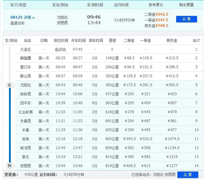Click the 开车时间 table header
Image resolution: width=204 pixels, height=179 pixels.
click(x=78, y=40)
